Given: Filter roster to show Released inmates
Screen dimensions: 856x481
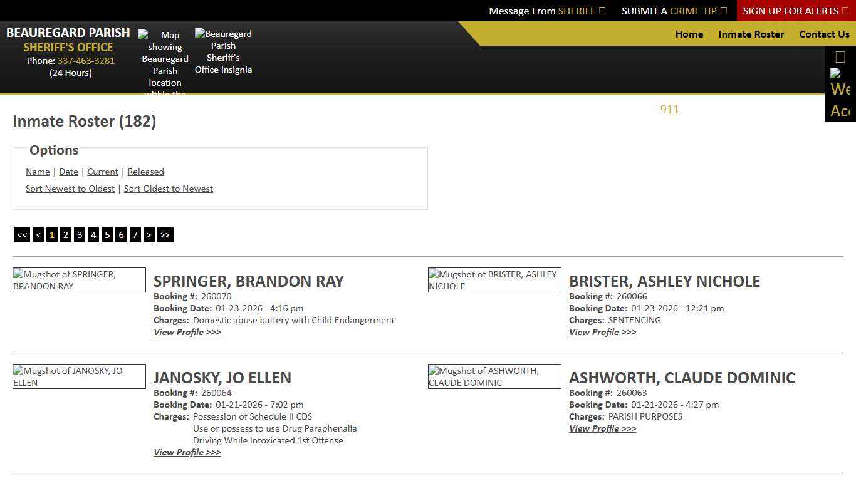Looking at the screenshot, I should point(145,172).
